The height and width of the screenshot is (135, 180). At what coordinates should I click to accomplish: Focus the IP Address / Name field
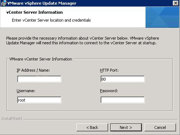pyautogui.click(x=39, y=79)
